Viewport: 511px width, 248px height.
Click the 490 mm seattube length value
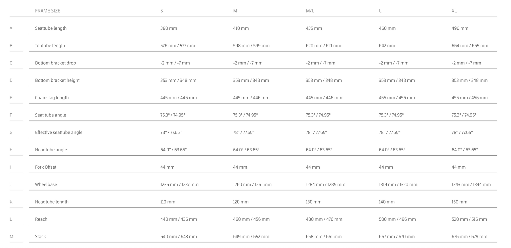point(460,28)
